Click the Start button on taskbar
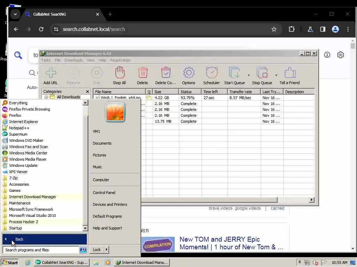The width and height of the screenshot is (357, 267). (10, 262)
